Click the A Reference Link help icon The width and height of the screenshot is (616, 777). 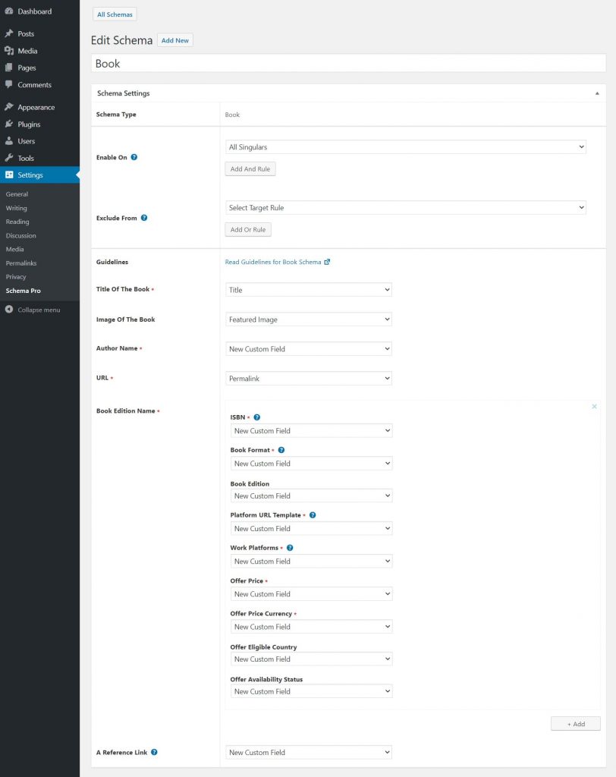pos(154,752)
